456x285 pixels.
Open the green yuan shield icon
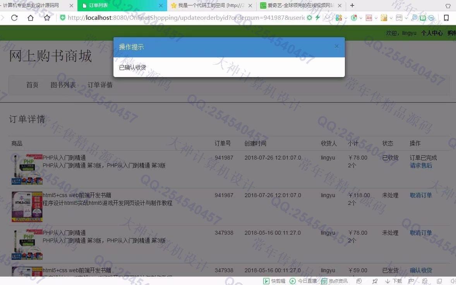pos(354,18)
